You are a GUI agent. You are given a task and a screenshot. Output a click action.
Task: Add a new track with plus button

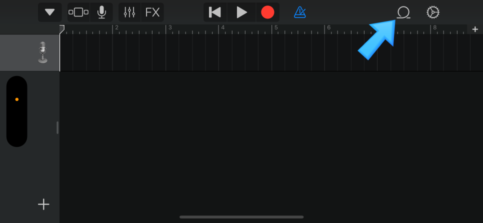(43, 204)
